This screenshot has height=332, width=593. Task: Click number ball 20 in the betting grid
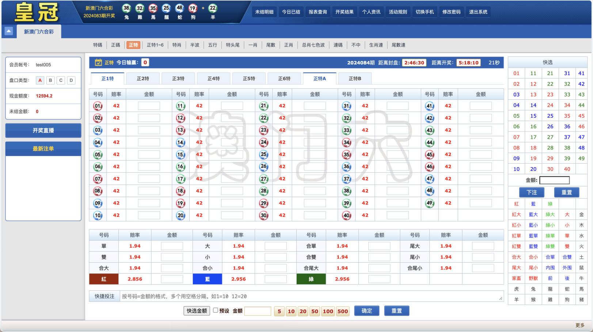click(x=180, y=215)
